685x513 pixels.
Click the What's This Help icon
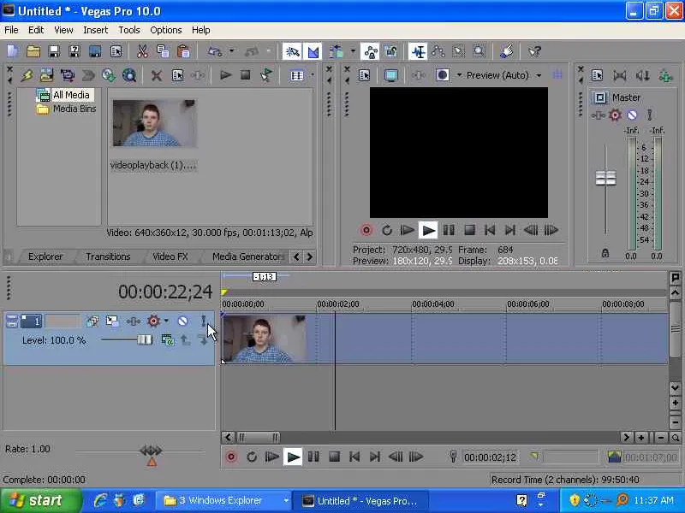click(x=534, y=51)
